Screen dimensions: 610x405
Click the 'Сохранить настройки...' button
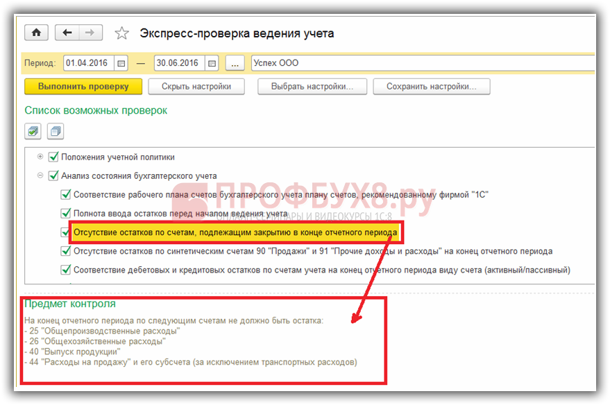[x=431, y=87]
